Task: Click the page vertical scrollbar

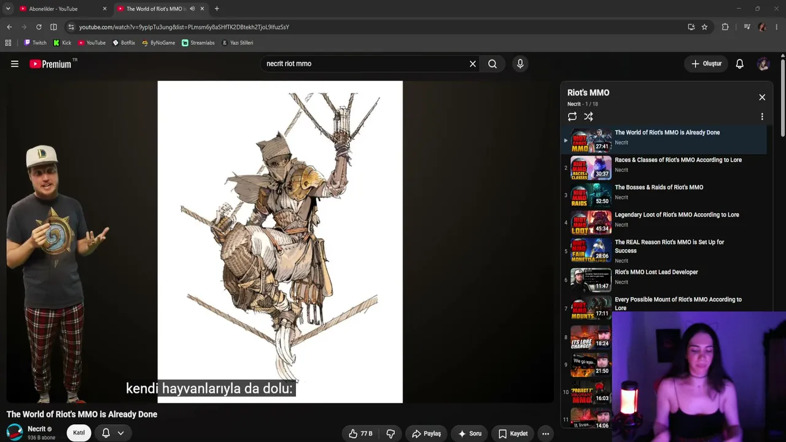Action: 783,98
